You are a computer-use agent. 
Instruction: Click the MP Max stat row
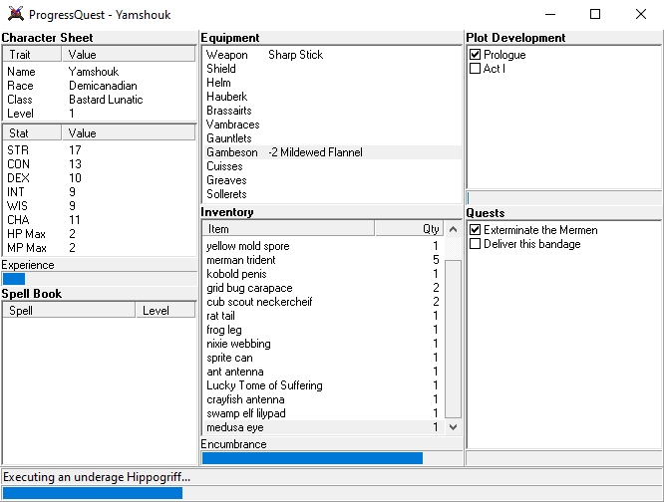coord(100,248)
